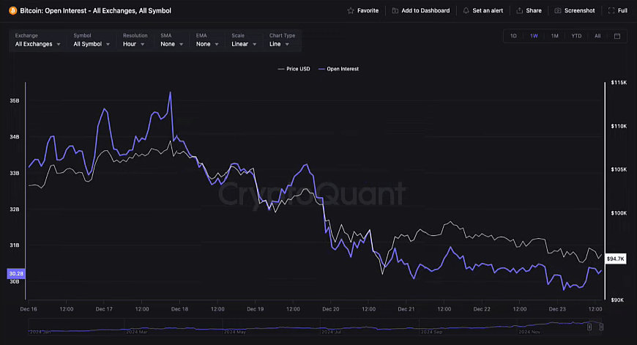Viewport: 637px width, 345px height.
Task: Click the $94.7K price value tag
Action: point(616,259)
